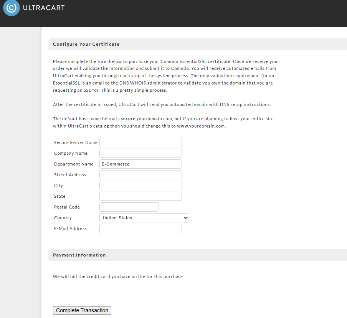The width and height of the screenshot is (347, 318).
Task: Click into the Street Address field
Action: 140,175
